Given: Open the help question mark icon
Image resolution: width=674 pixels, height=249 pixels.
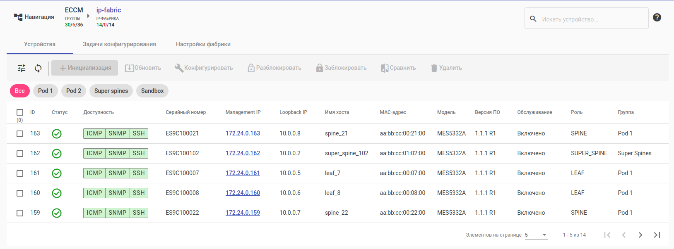Looking at the screenshot, I should click(x=657, y=17).
